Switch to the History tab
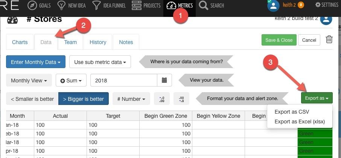The width and height of the screenshot is (341, 158). (x=98, y=42)
